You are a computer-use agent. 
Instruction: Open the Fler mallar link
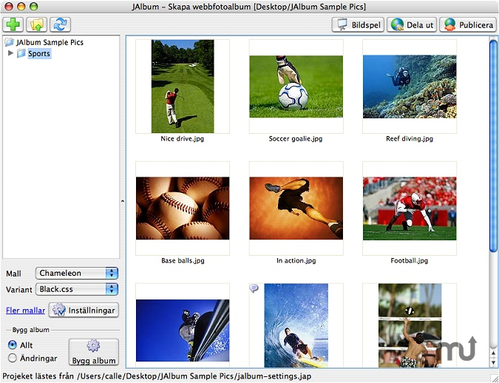[x=25, y=310]
